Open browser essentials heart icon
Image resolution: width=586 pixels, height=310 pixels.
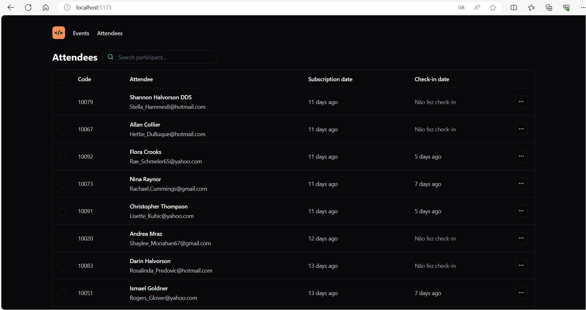pos(566,8)
